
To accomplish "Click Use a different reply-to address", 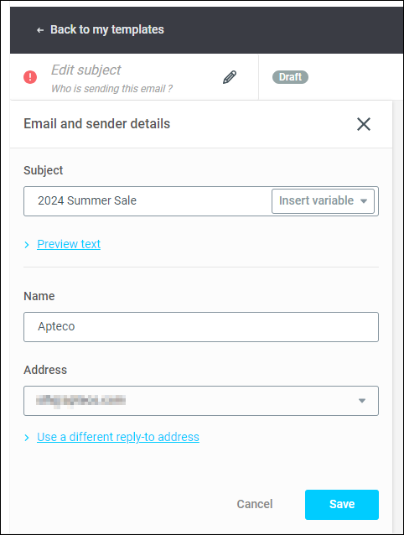I will (118, 437).
